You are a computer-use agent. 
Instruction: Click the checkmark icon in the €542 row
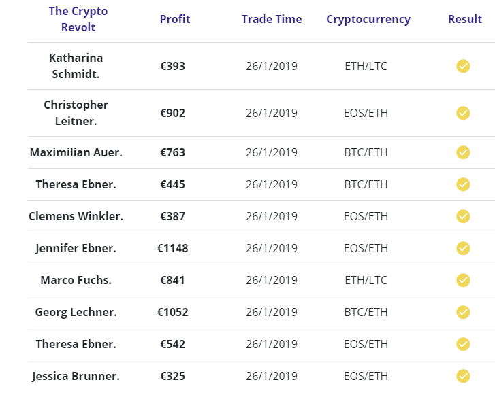(x=463, y=344)
